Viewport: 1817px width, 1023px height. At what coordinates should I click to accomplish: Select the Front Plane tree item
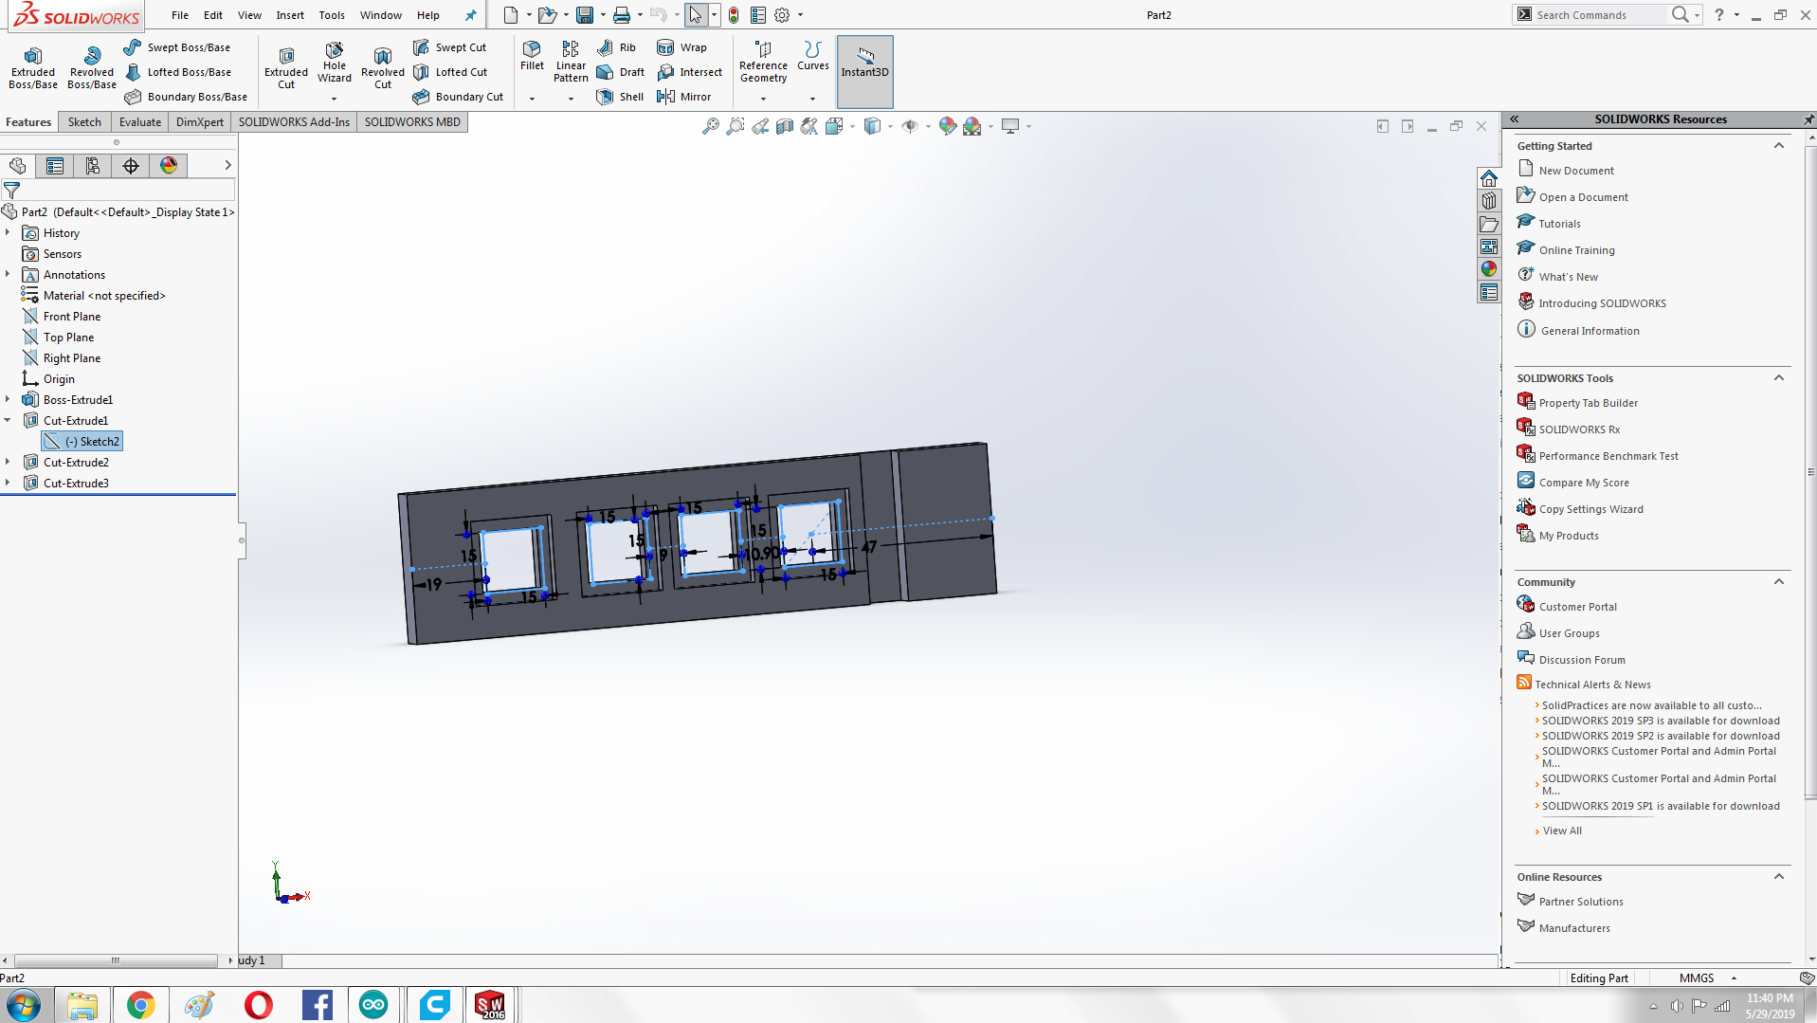point(71,317)
